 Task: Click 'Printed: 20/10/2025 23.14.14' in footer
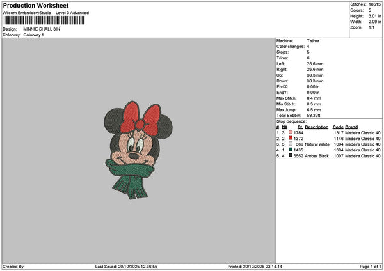click(x=255, y=267)
